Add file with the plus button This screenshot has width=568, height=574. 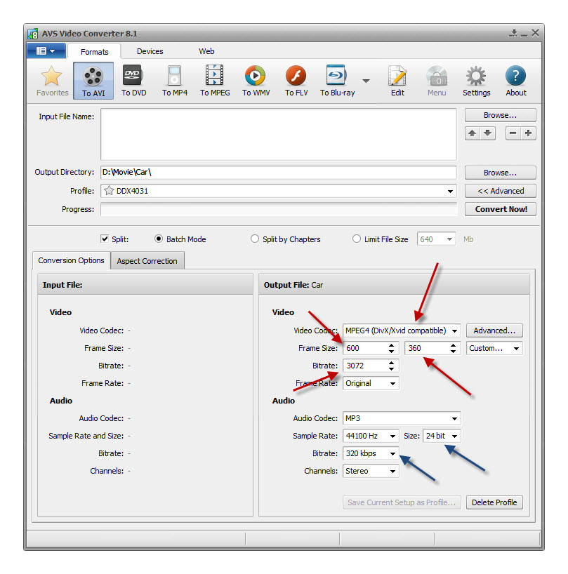528,133
